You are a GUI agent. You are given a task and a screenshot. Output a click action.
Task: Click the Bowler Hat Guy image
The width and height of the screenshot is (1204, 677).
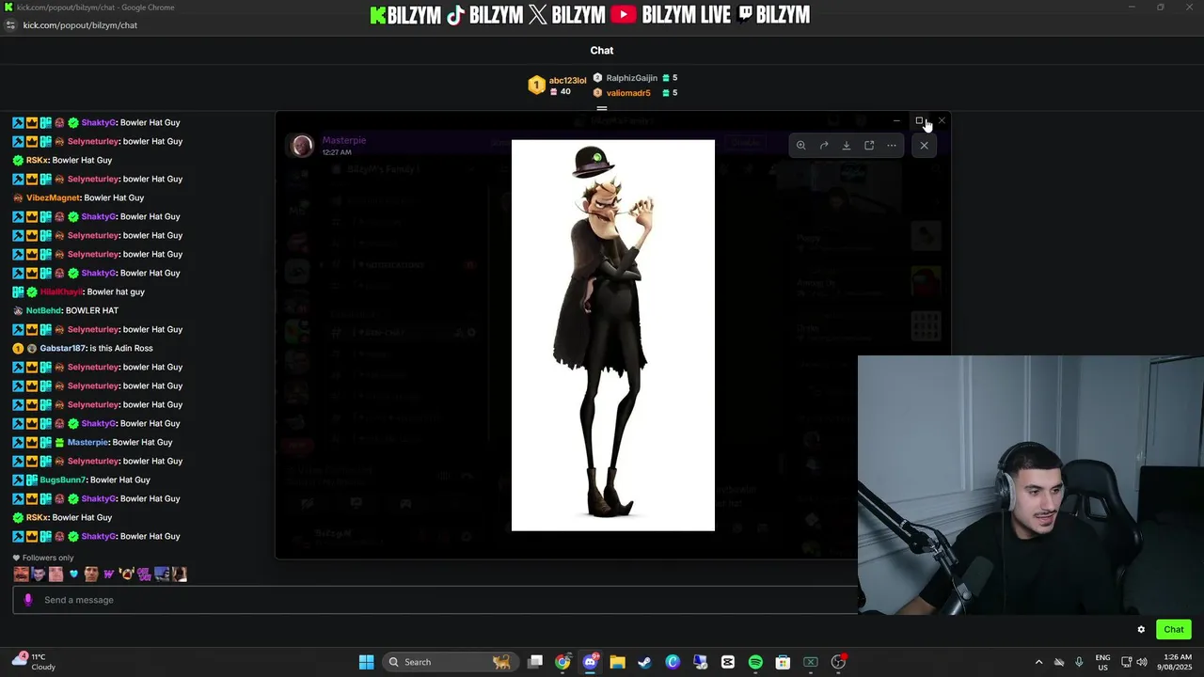[613, 336]
